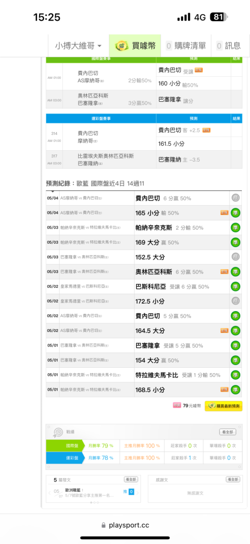Viewport: 250px width, 544px height.
Task: Click the 比雷埃夫斯奧林匹亞科斯 match cell
Action: click(x=109, y=159)
